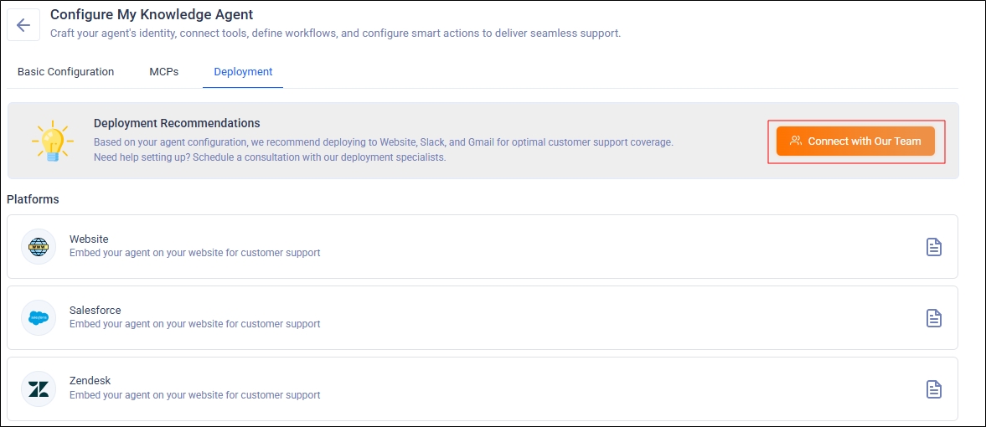Open the Website setup document icon
986x427 pixels.
(x=933, y=247)
